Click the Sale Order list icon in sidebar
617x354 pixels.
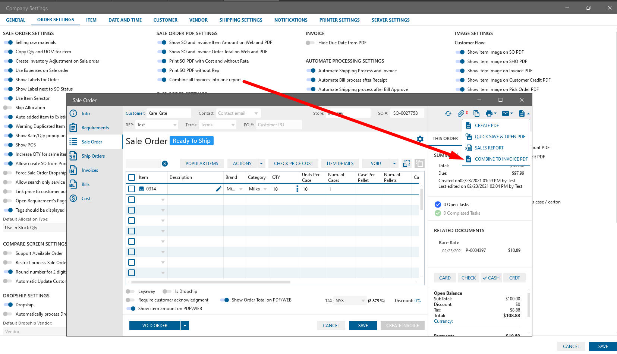point(73,142)
